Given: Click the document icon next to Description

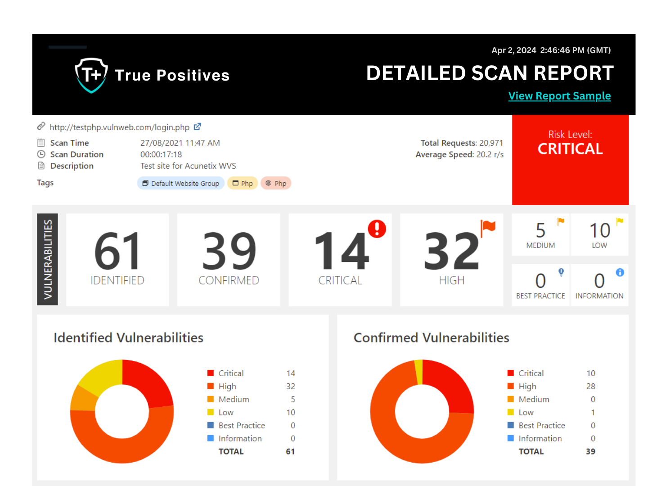Looking at the screenshot, I should coord(41,166).
